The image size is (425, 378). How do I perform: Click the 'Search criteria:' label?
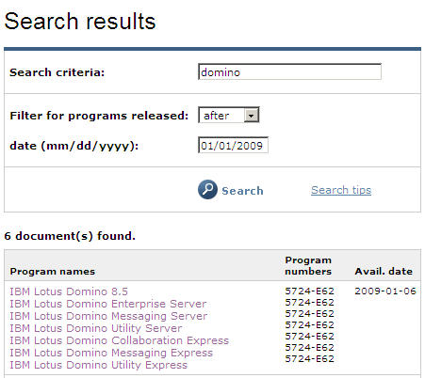click(x=57, y=72)
